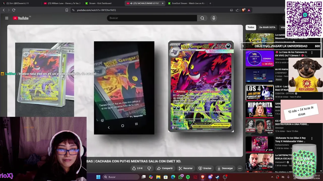Open a new browser tab

point(210,3)
